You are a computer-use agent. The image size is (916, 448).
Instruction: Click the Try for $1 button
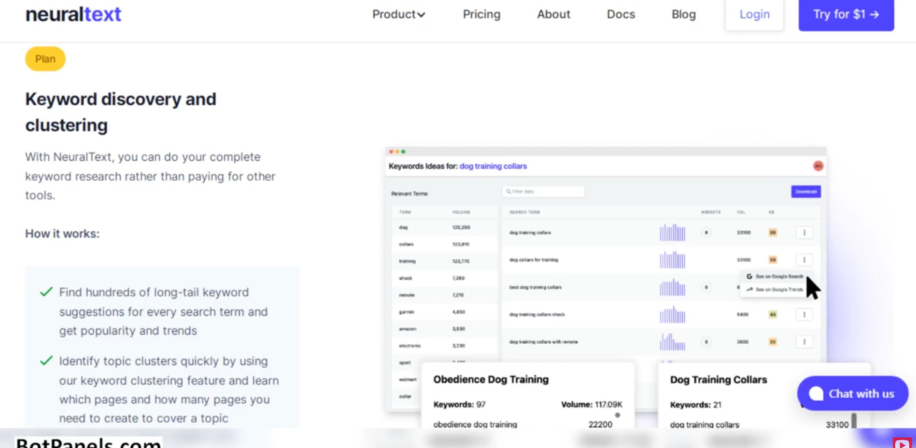tap(846, 14)
